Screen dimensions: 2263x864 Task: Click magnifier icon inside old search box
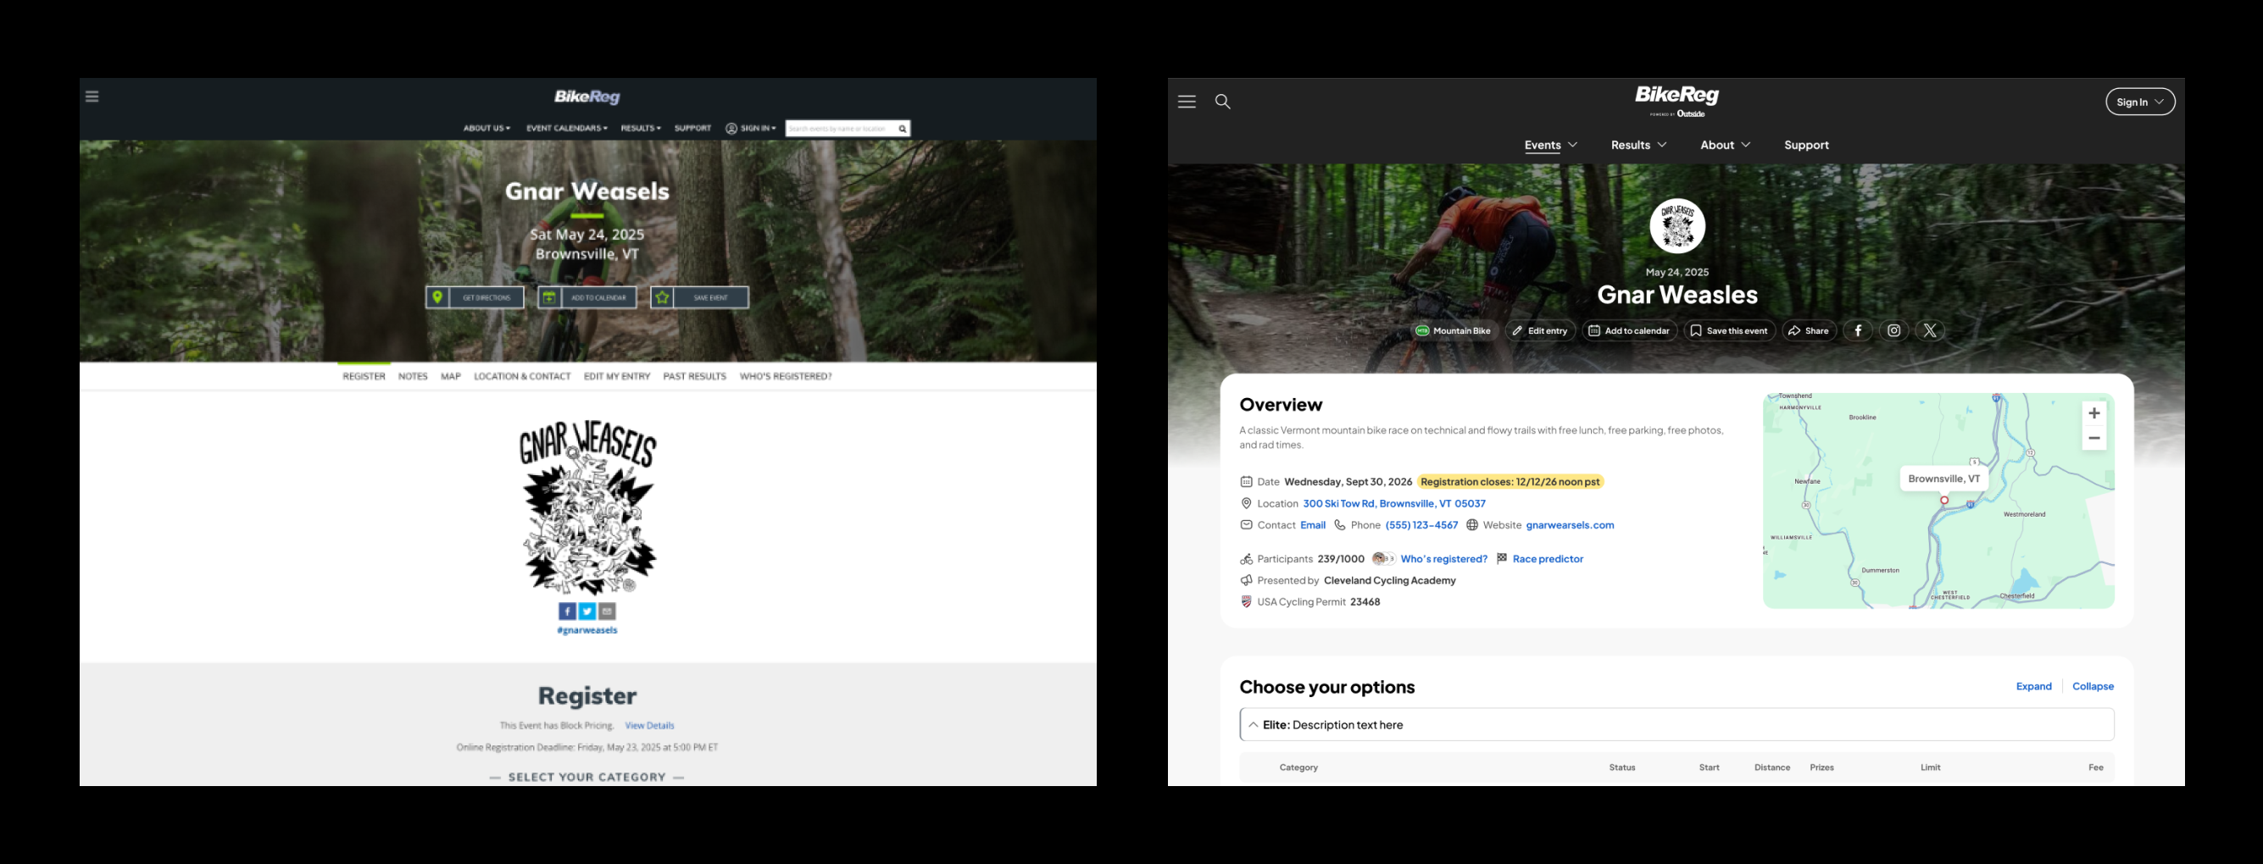tap(902, 129)
